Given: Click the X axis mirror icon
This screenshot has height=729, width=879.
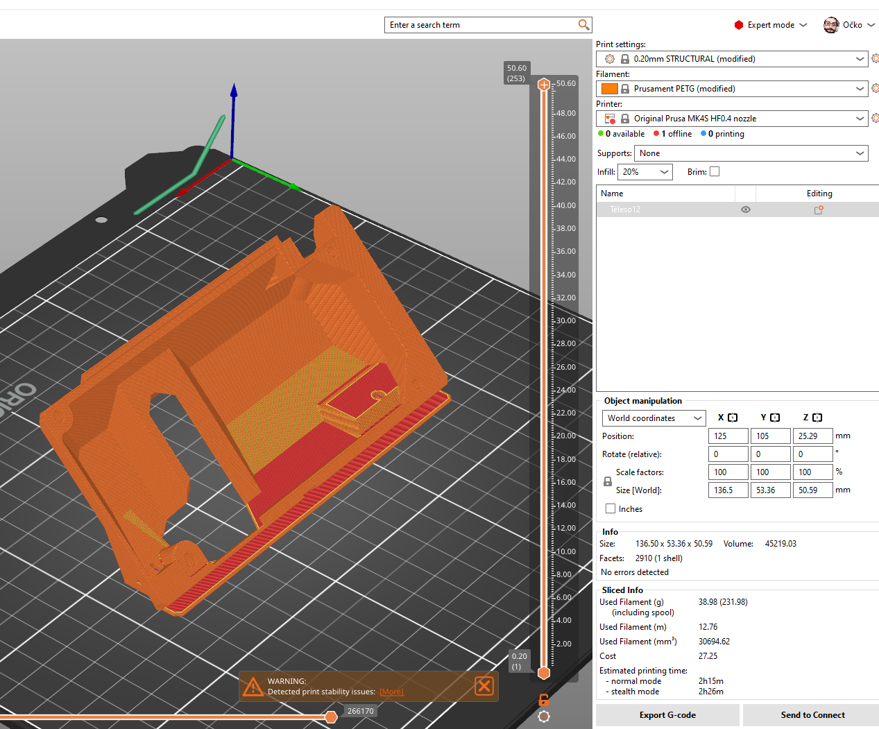Looking at the screenshot, I should point(733,418).
